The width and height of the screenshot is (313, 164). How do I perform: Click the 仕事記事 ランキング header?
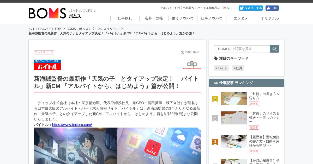246,83
